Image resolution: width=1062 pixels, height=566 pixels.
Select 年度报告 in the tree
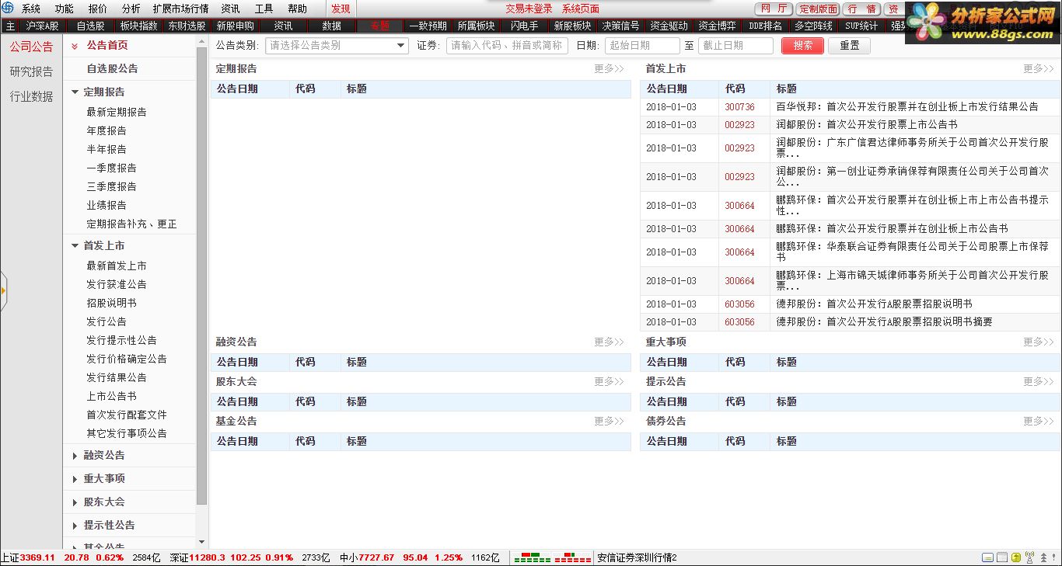click(x=107, y=130)
